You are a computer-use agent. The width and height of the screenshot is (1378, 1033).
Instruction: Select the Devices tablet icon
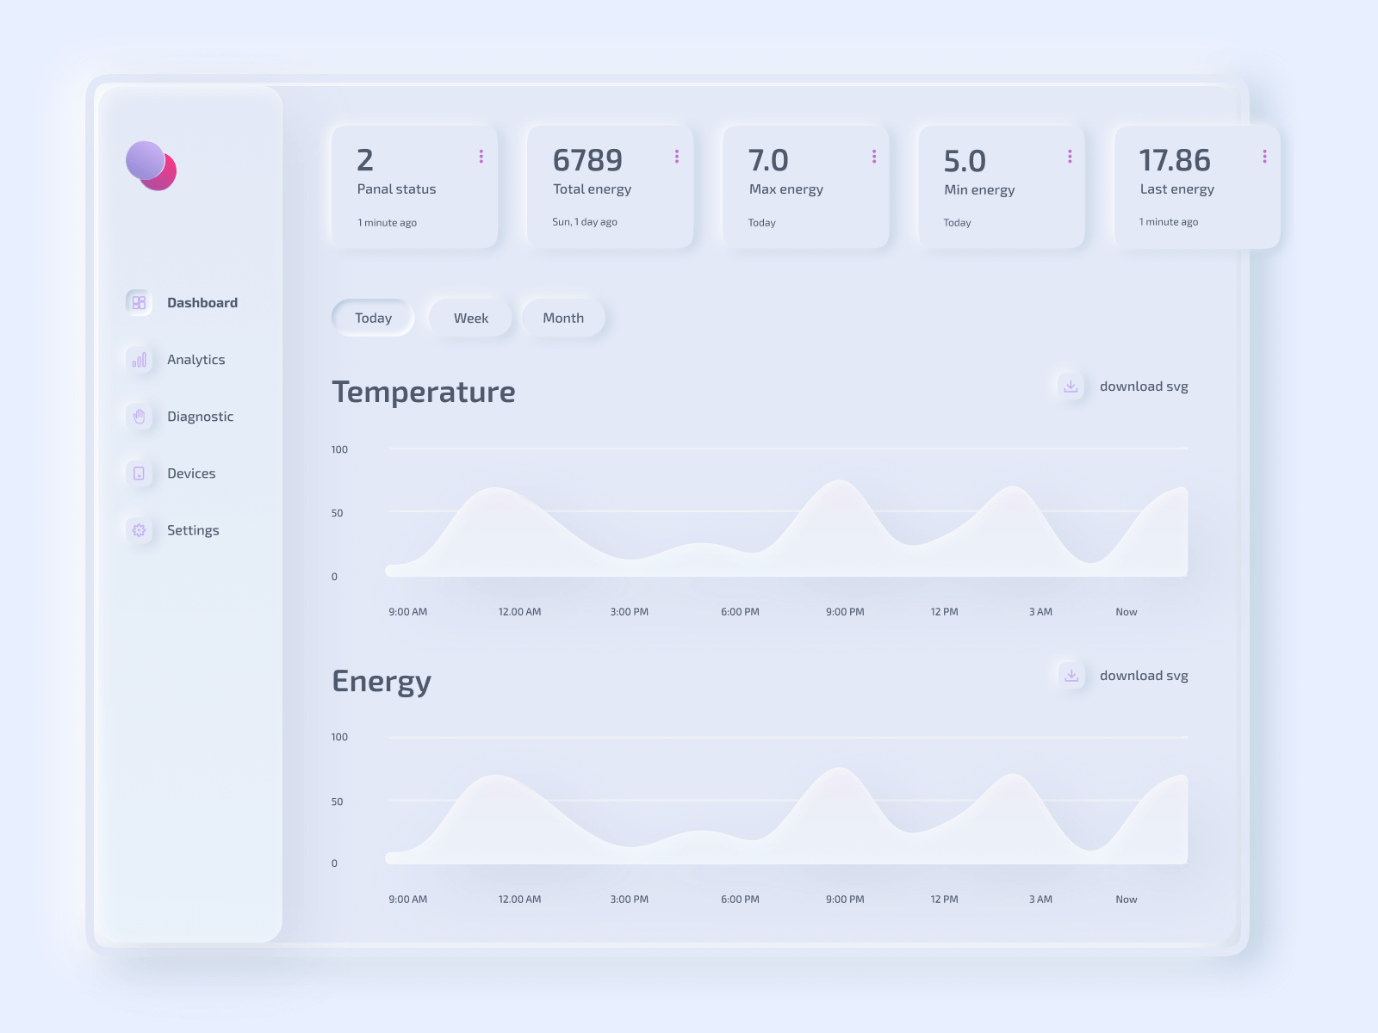click(x=139, y=473)
